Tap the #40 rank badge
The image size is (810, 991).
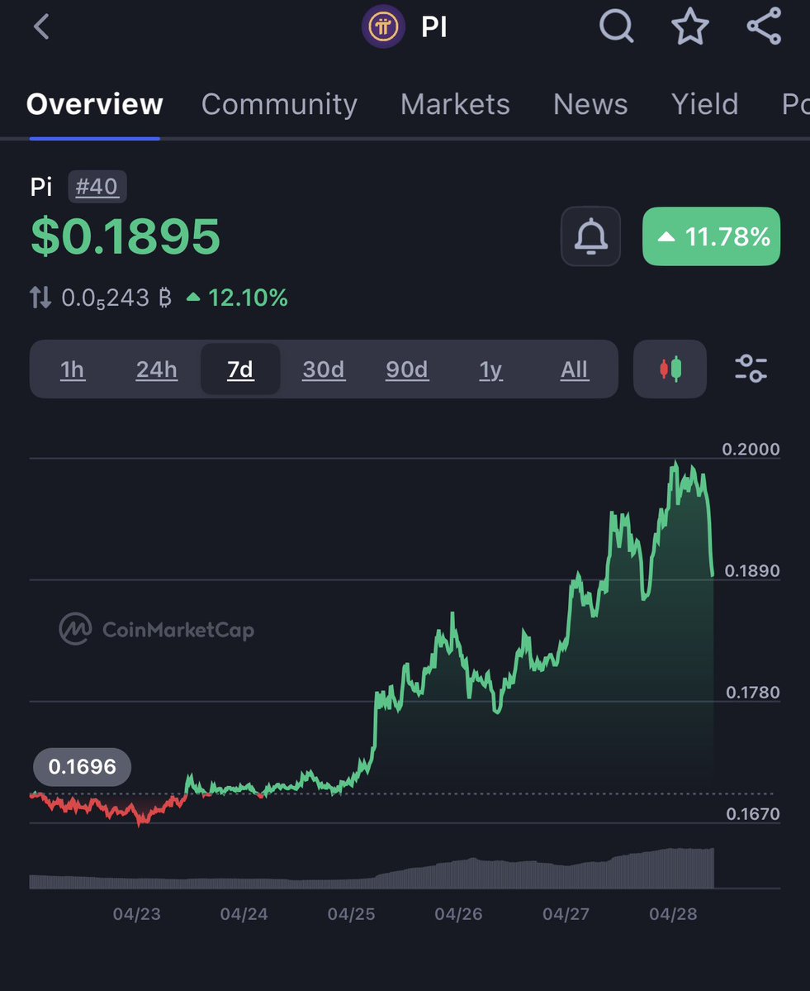pyautogui.click(x=97, y=187)
